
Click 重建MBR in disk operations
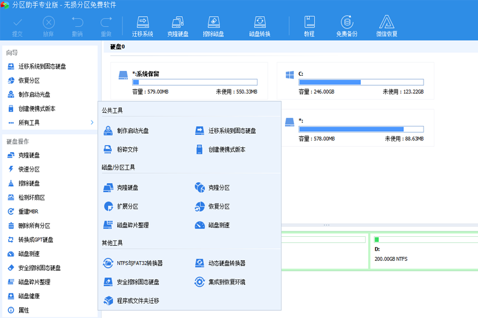tap(28, 211)
